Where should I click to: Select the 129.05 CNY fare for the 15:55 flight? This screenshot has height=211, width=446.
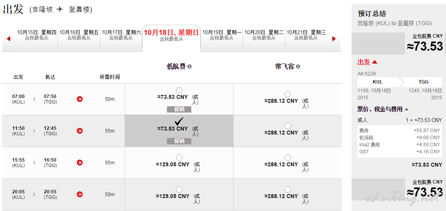tap(179, 158)
